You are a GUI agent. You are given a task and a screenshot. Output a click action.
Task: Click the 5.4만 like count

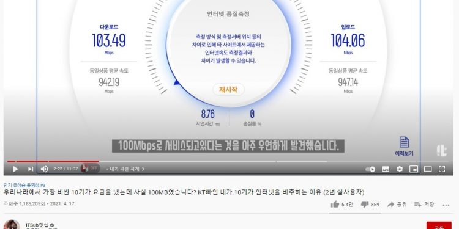pos(347,205)
